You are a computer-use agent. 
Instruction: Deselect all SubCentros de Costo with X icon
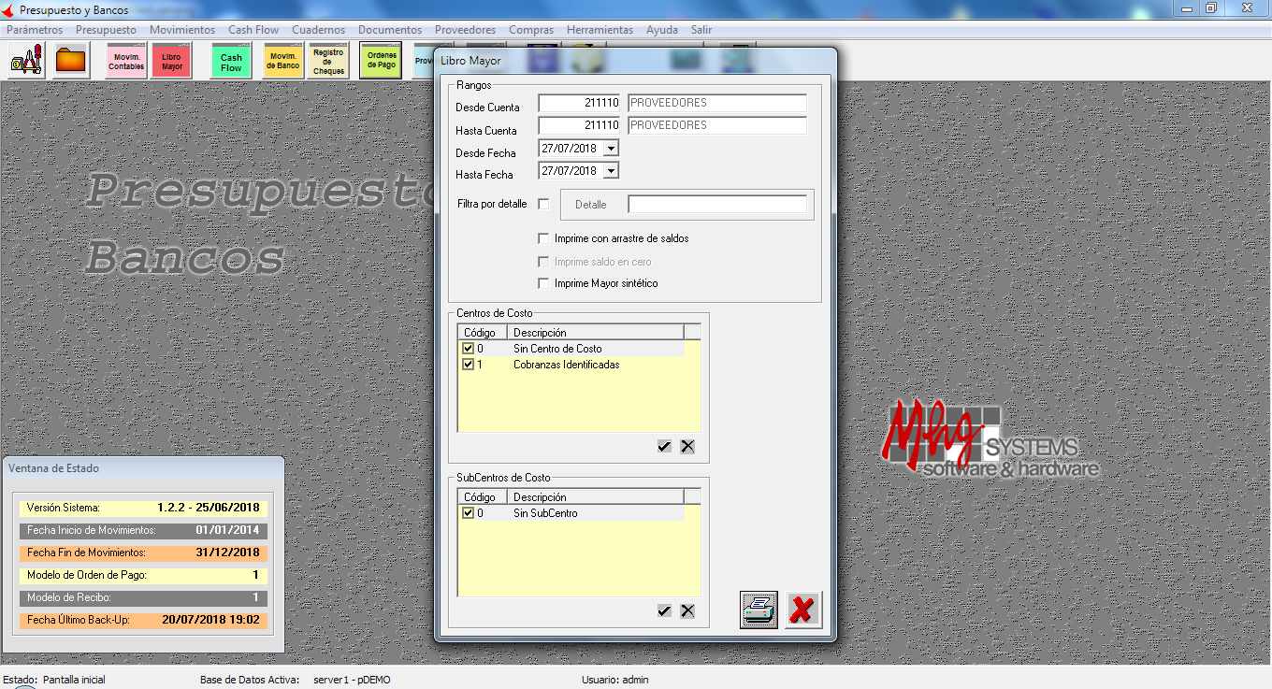coord(687,610)
